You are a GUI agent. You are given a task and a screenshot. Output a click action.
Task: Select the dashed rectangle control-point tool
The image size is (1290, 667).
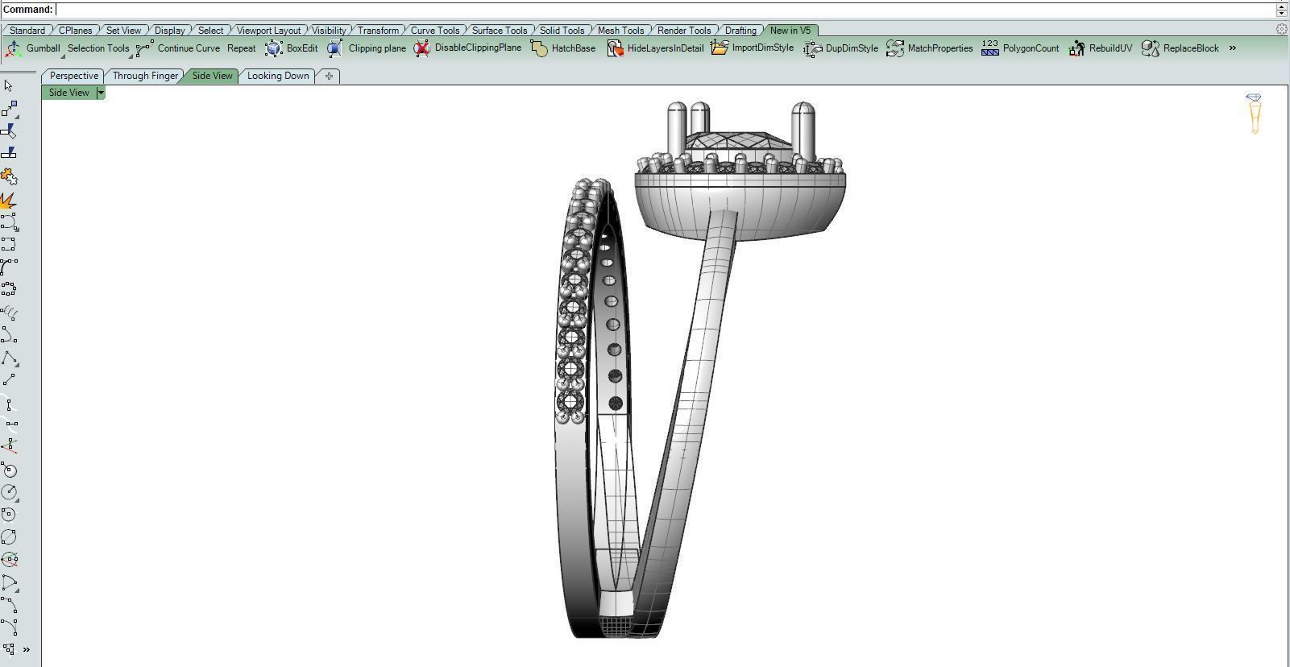(9, 244)
